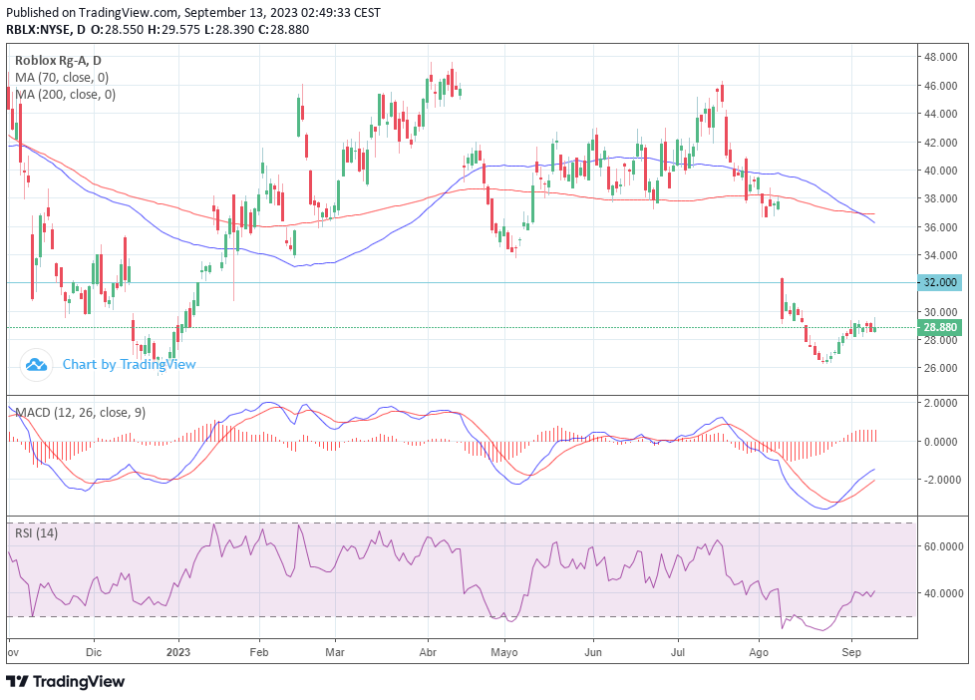Select the Roblox Rg-A, D chart title
This screenshot has height=700, width=975.
click(x=58, y=61)
